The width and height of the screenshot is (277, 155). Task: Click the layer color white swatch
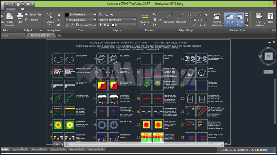click(113, 25)
